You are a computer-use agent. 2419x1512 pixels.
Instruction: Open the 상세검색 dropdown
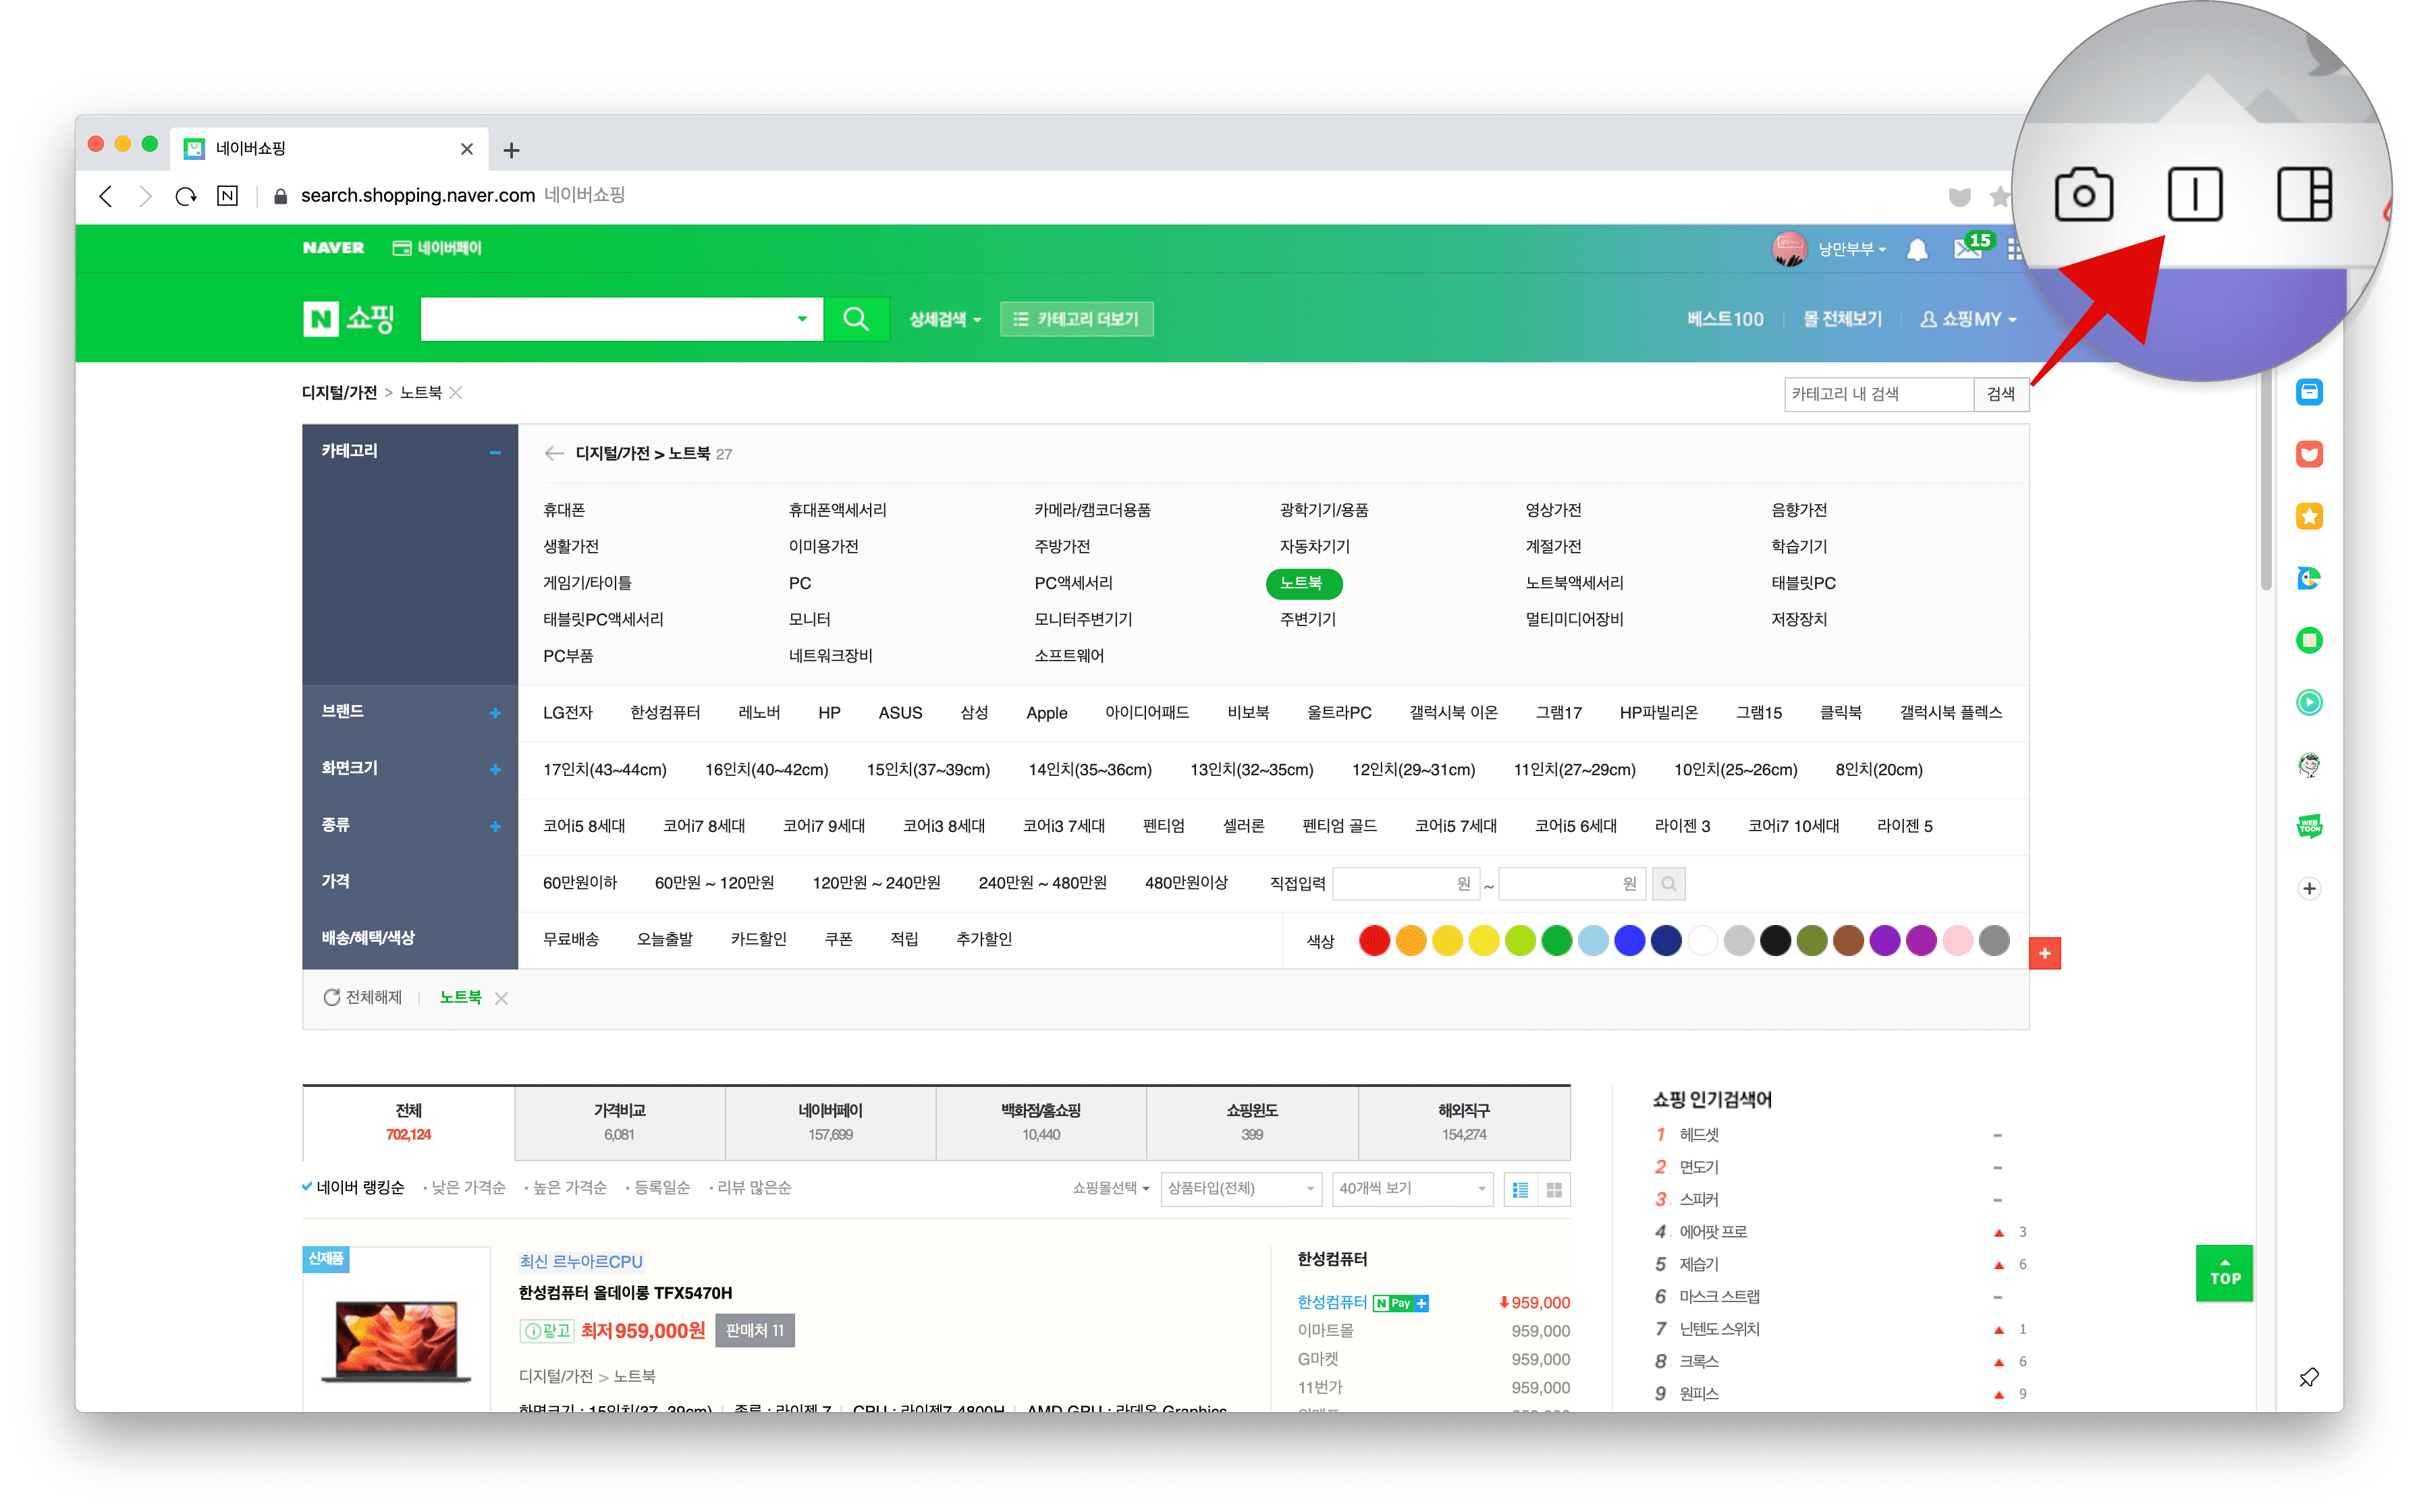click(944, 319)
